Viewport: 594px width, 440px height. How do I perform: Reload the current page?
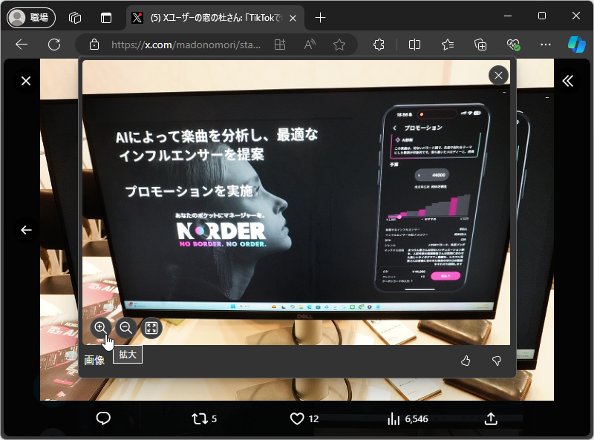[53, 45]
